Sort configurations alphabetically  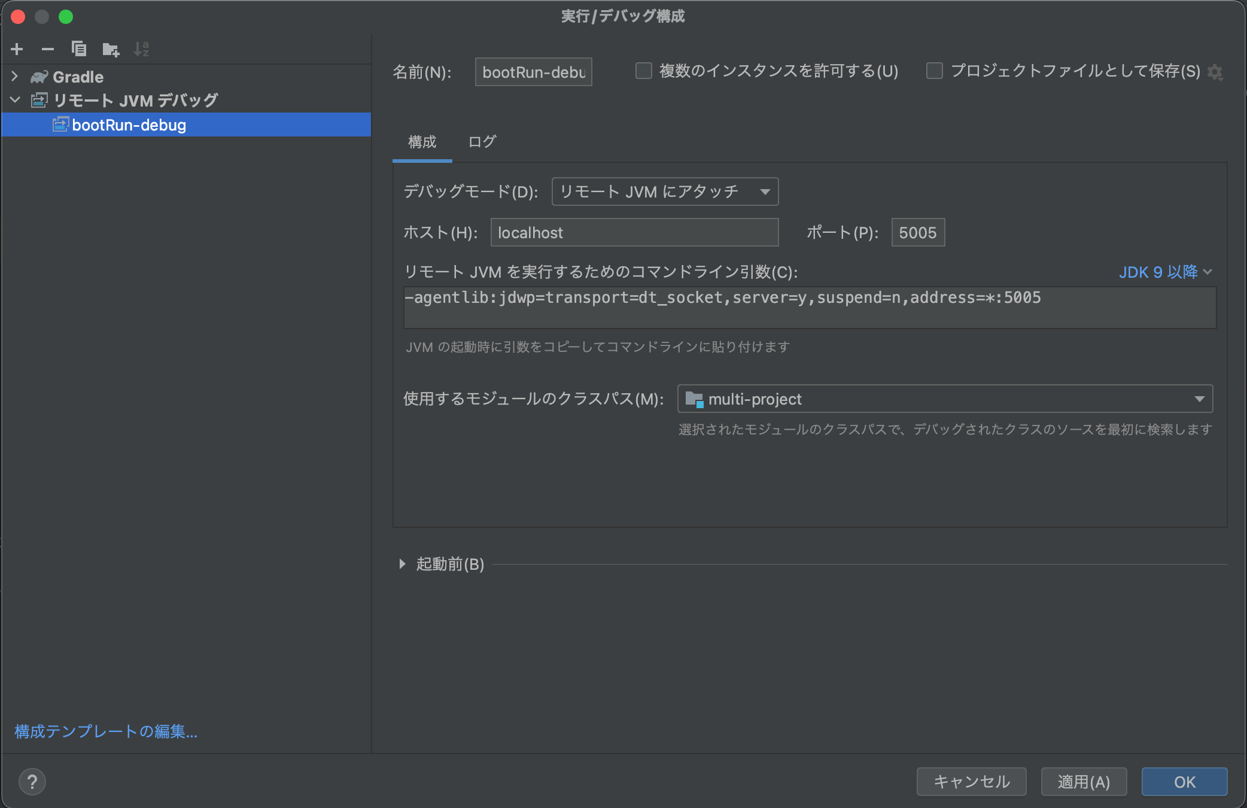141,49
